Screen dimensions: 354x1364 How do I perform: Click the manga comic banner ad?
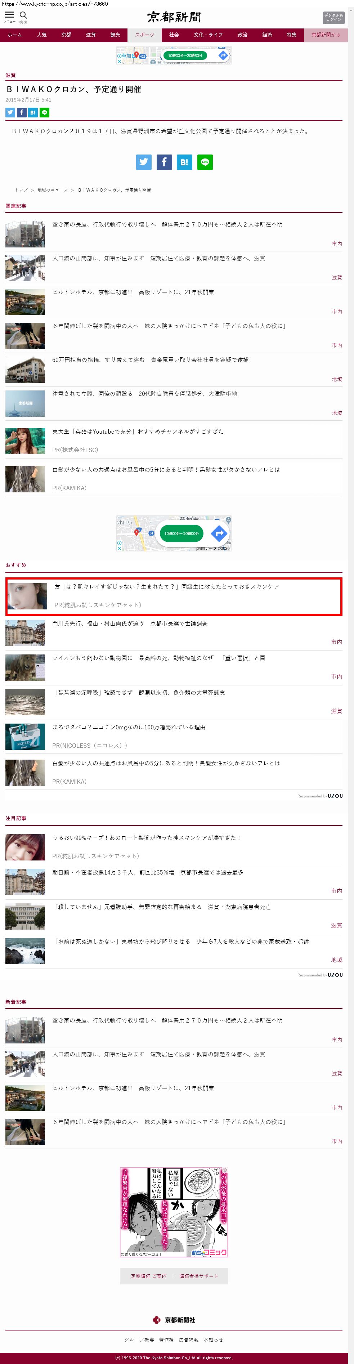coord(174,1213)
